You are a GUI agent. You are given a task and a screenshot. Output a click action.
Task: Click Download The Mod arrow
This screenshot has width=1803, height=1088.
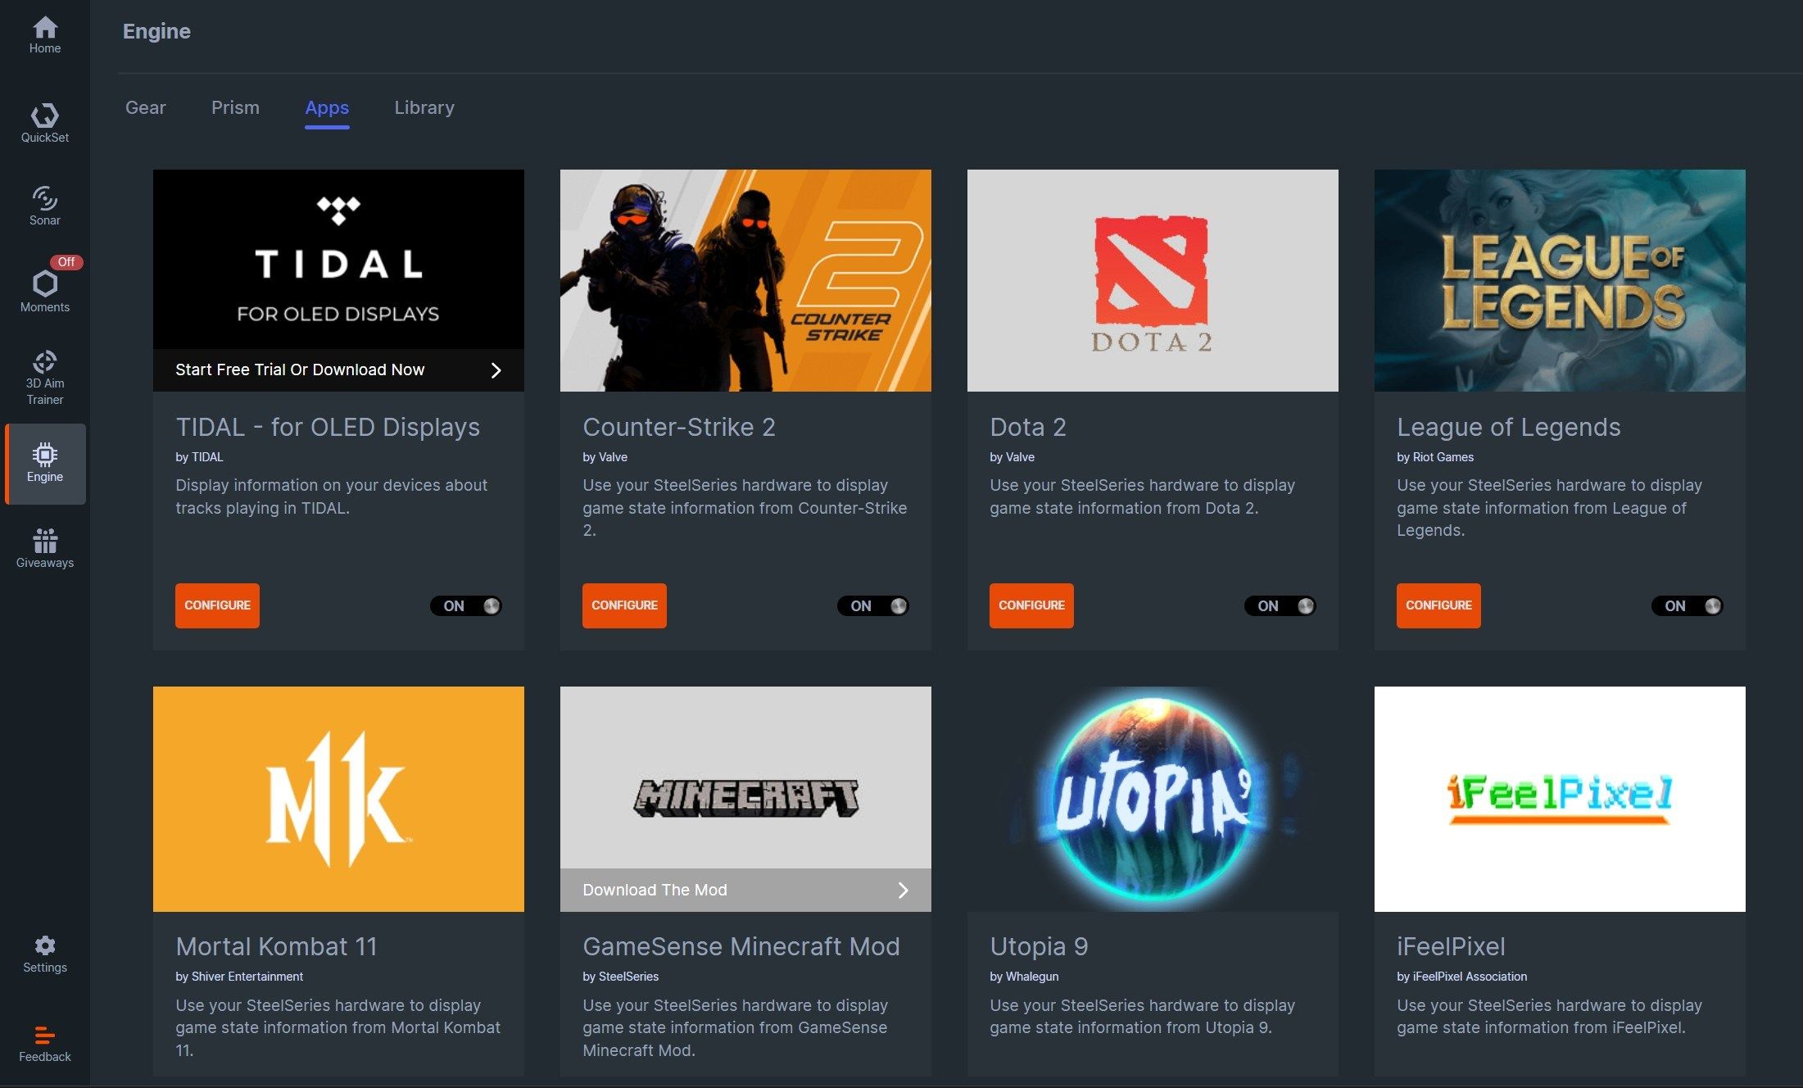point(903,890)
